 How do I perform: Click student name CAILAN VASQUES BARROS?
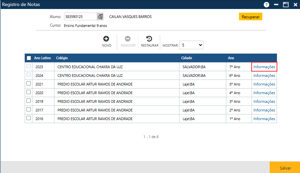[x=130, y=17]
